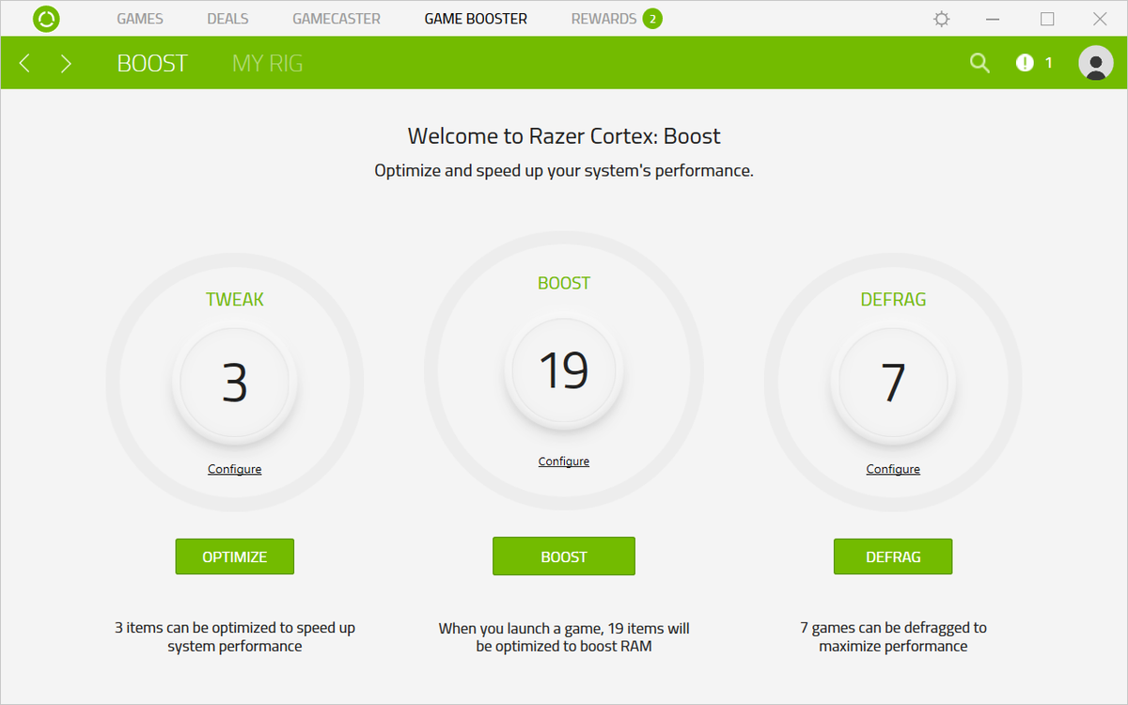Screen dimensions: 1128x705
Task: Minimize the Razer Cortex window
Action: [994, 19]
